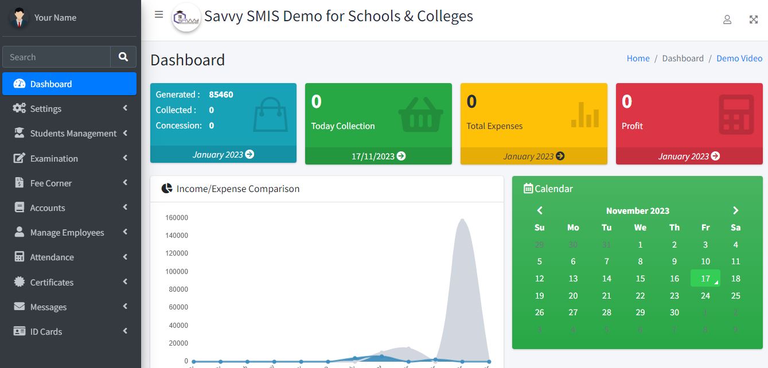Viewport: 768px width, 368px height.
Task: Click the Accounts book icon
Action: tap(19, 208)
